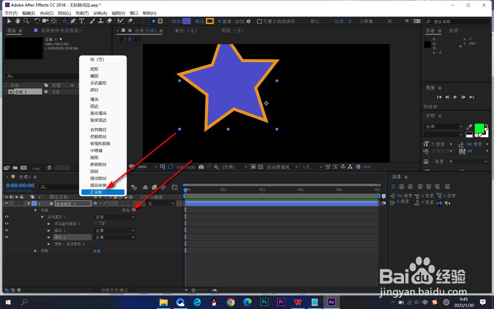Select the Zoom magnifier tool

pyautogui.click(x=26, y=21)
